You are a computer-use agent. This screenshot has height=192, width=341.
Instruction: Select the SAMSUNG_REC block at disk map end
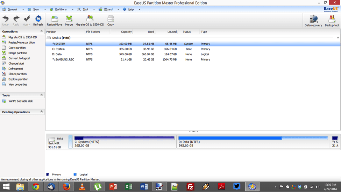tap(335, 142)
